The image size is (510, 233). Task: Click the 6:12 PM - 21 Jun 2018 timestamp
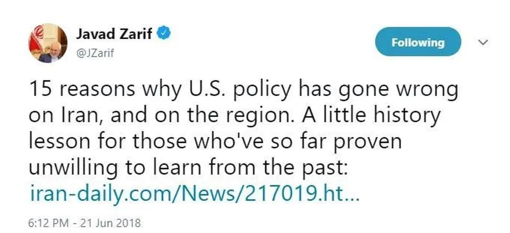85,222
